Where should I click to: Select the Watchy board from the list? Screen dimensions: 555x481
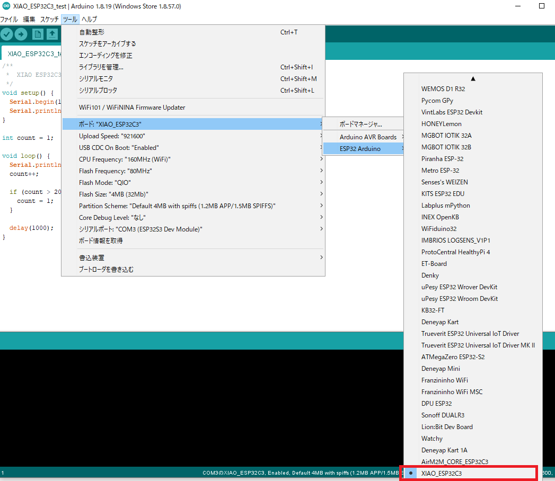(431, 438)
